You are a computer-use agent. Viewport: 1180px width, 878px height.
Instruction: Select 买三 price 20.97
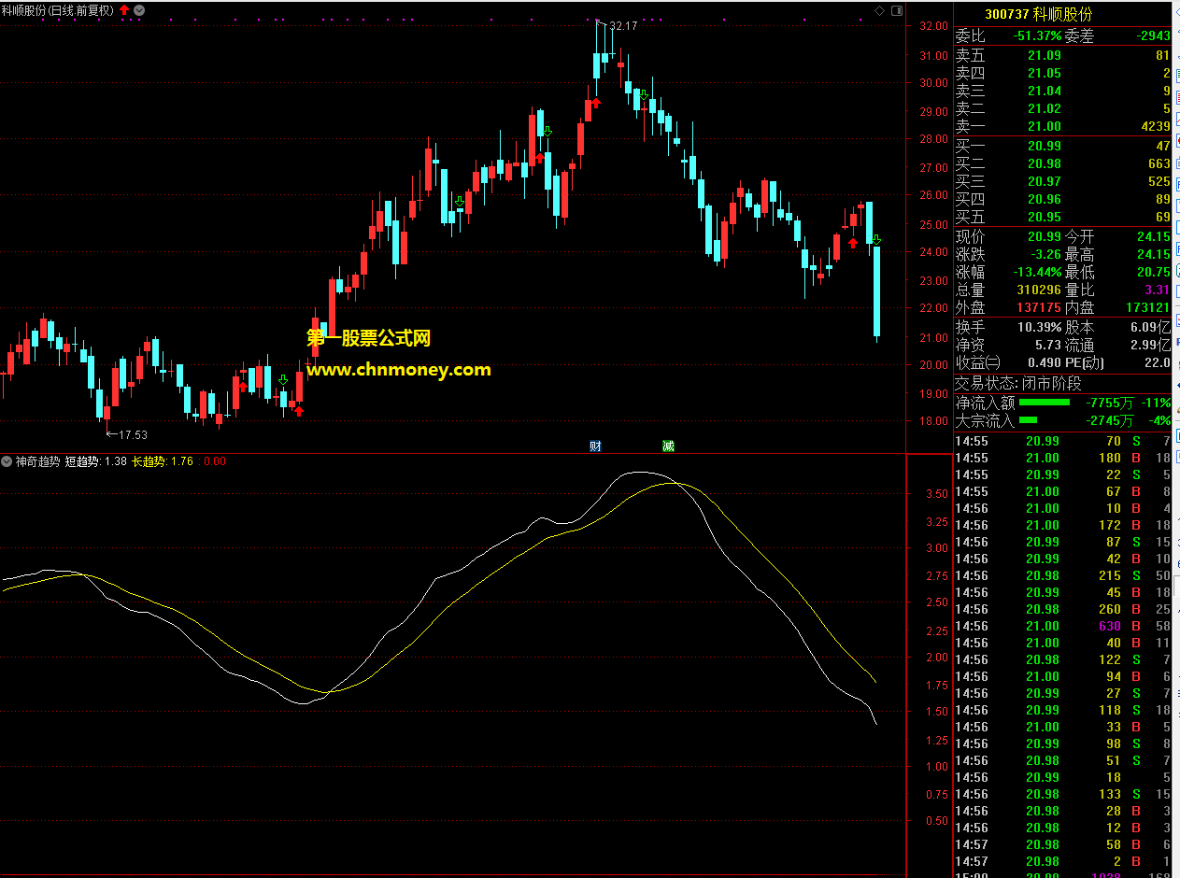coord(1045,181)
